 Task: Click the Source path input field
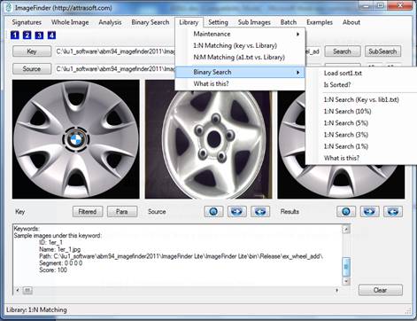click(115, 69)
